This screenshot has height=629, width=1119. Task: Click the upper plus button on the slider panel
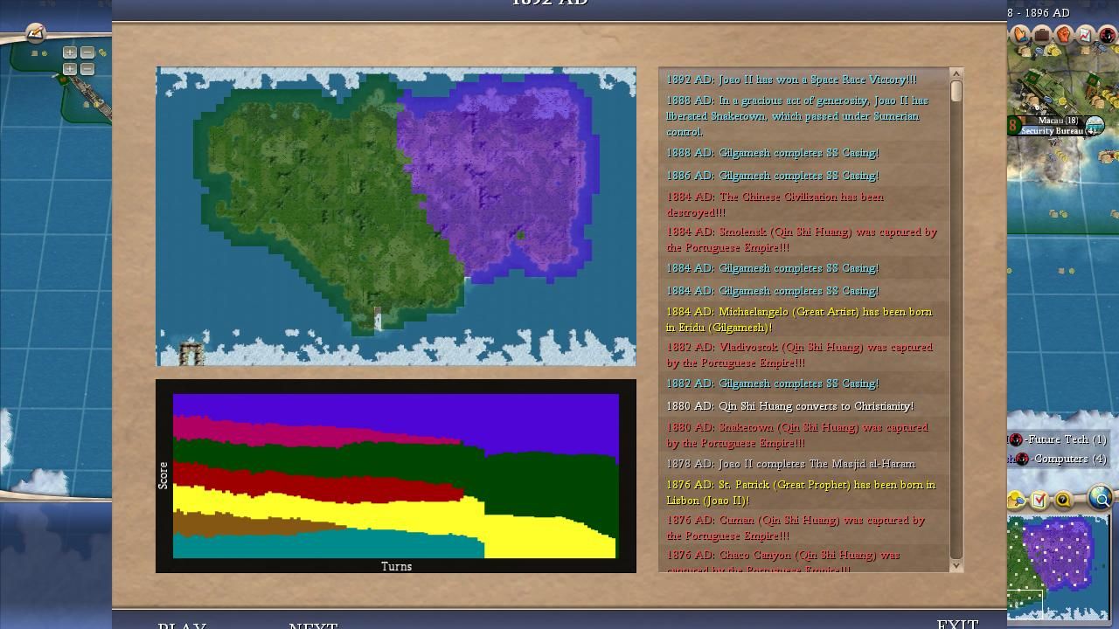70,52
